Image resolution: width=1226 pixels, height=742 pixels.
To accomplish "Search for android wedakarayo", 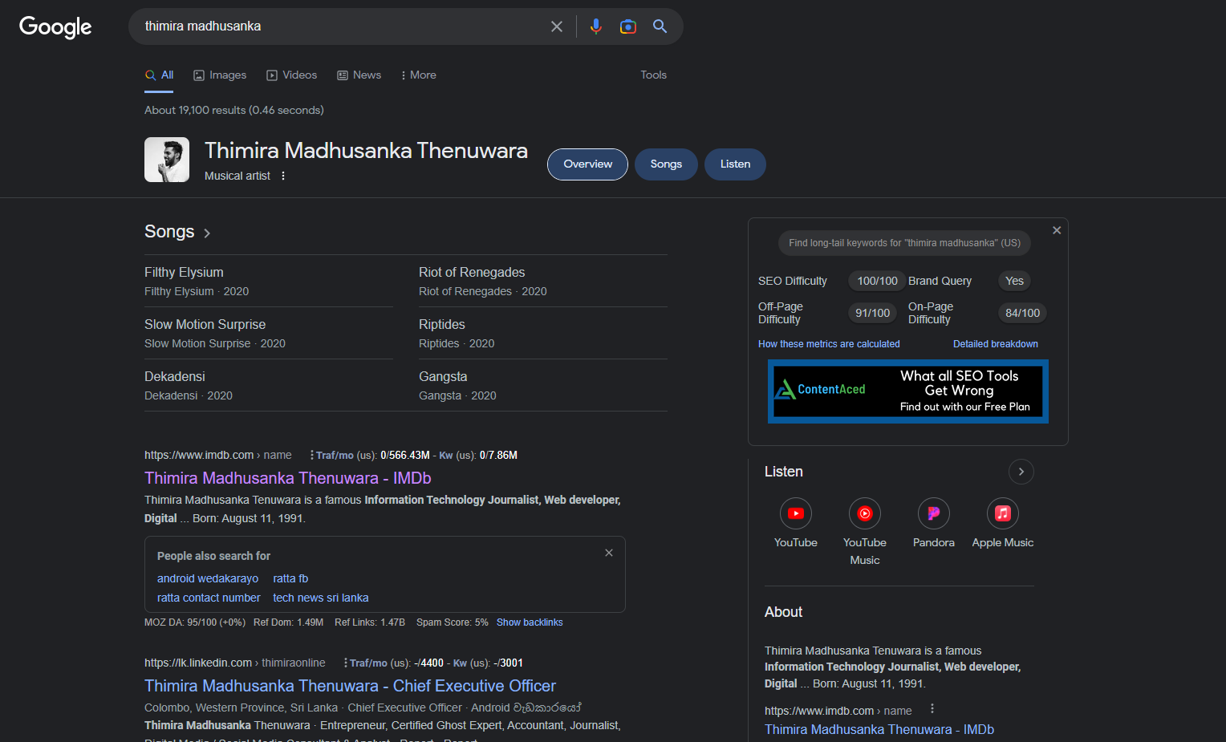I will tap(208, 578).
